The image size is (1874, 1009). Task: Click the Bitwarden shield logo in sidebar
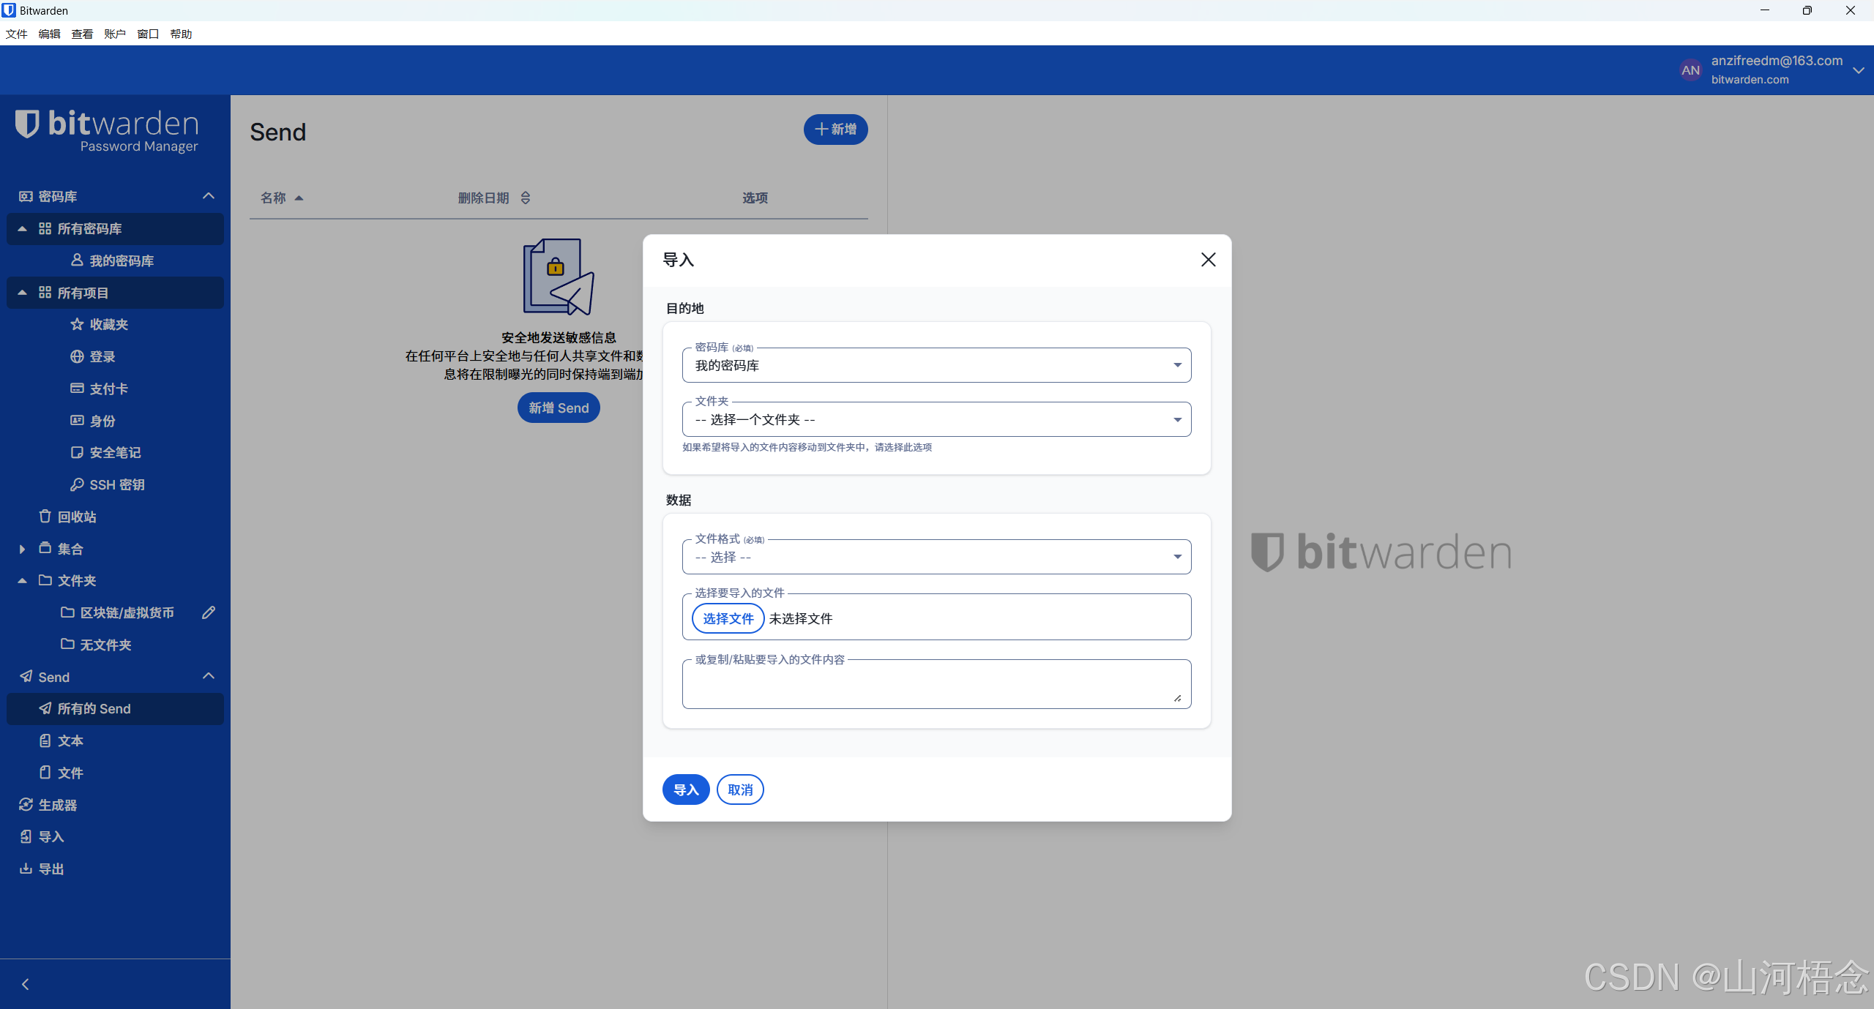pyautogui.click(x=27, y=124)
